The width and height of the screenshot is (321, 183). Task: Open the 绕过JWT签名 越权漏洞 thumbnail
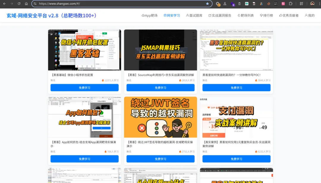(x=160, y=117)
